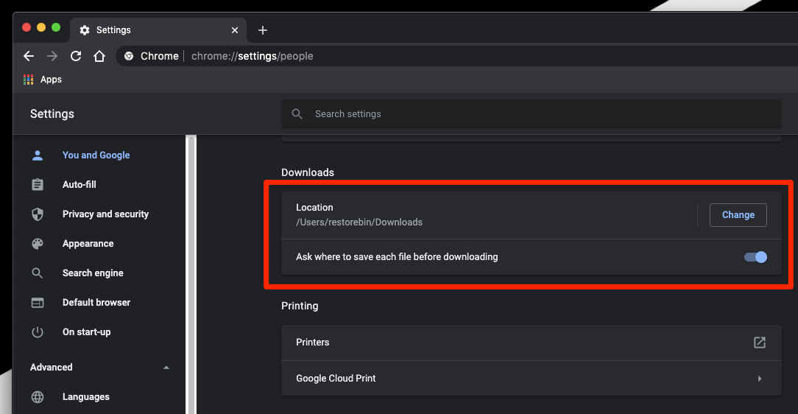Click the Appearance palette icon
The height and width of the screenshot is (414, 798).
[x=37, y=243]
